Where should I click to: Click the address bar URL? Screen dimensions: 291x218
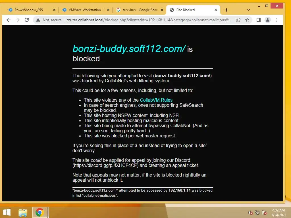point(149,20)
